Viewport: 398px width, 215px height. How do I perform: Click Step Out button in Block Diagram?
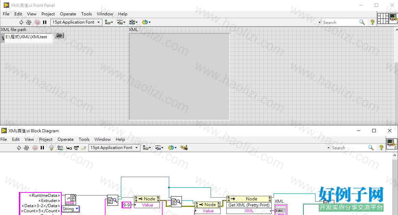tap(83, 148)
